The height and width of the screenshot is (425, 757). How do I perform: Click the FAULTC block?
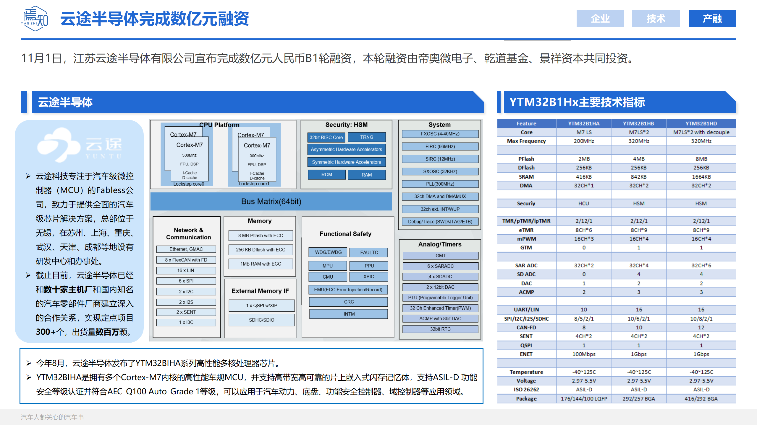point(369,253)
